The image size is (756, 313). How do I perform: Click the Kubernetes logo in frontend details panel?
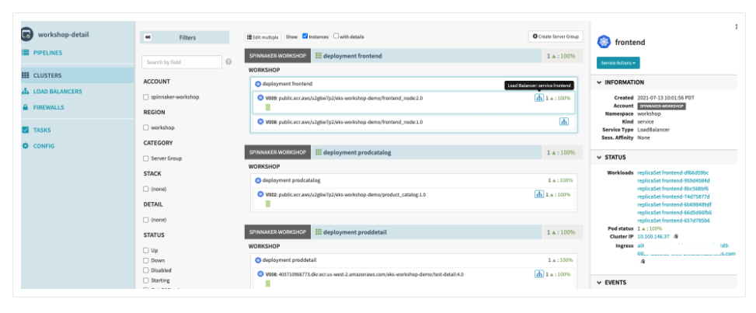pos(604,42)
